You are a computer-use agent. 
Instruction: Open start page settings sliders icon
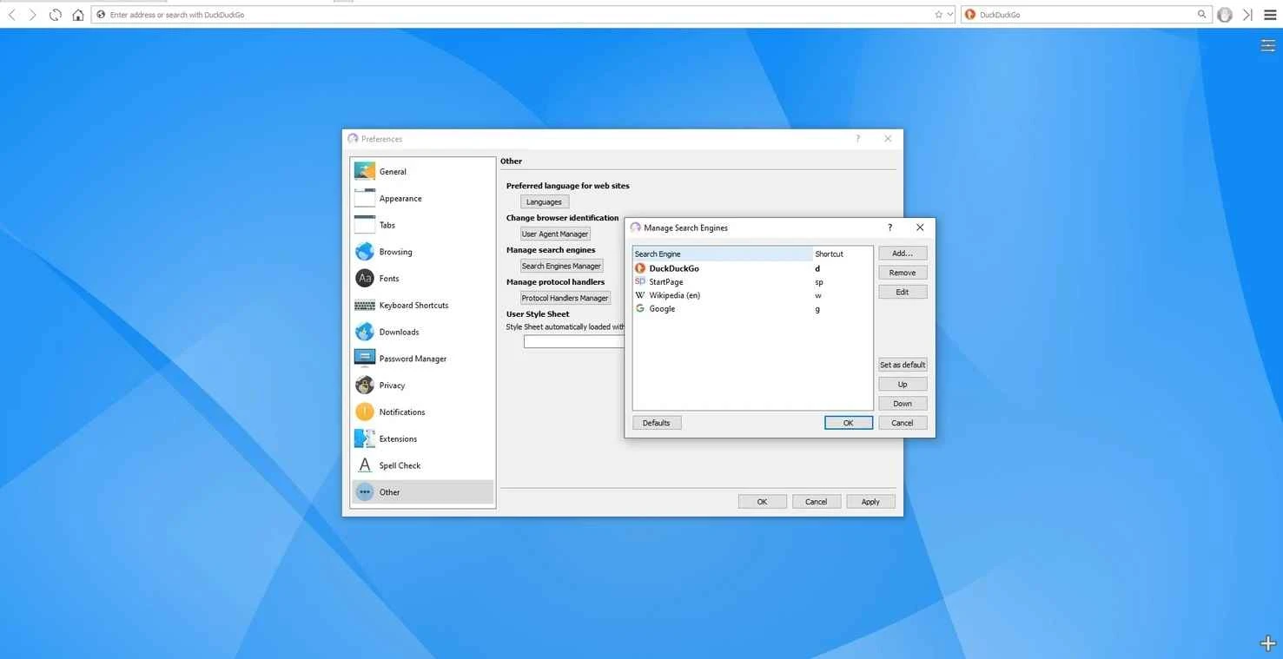[x=1268, y=46]
